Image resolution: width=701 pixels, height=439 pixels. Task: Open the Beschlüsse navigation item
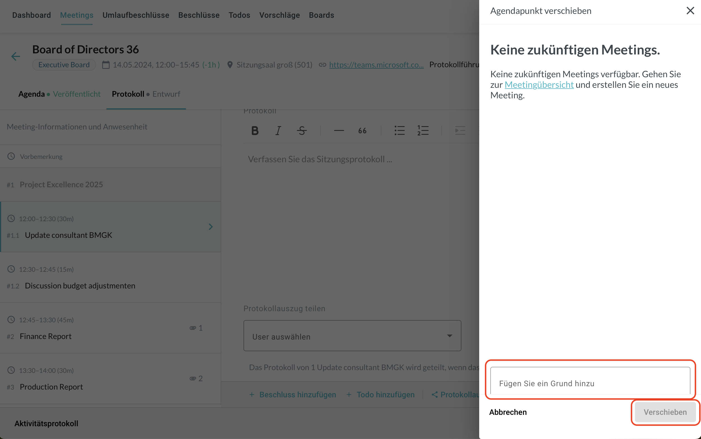(x=199, y=15)
